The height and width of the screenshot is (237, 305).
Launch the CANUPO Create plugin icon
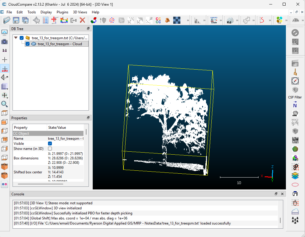coord(214,20)
